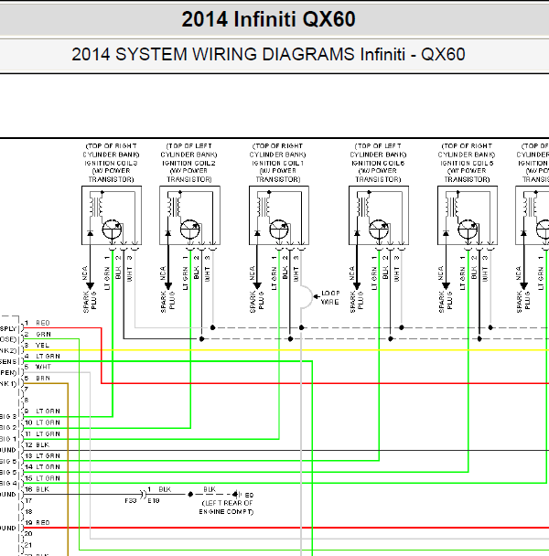Click the coil winding symbol in Ignition Coil 1
The image size is (549, 556).
click(x=264, y=207)
